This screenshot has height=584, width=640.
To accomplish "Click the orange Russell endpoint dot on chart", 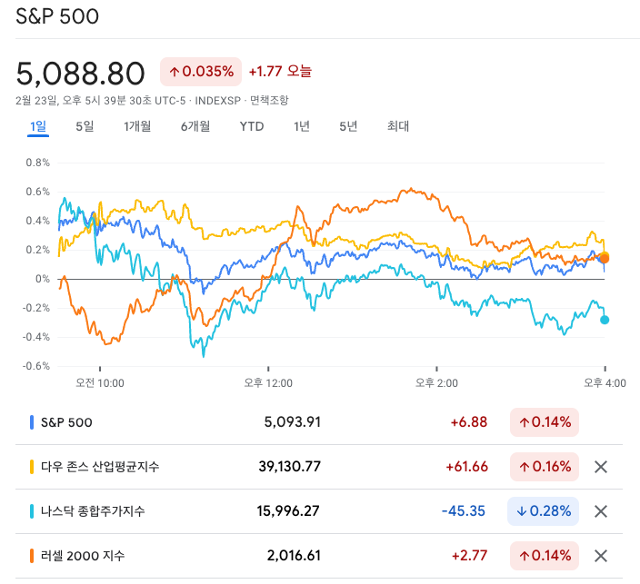I will (x=605, y=259).
